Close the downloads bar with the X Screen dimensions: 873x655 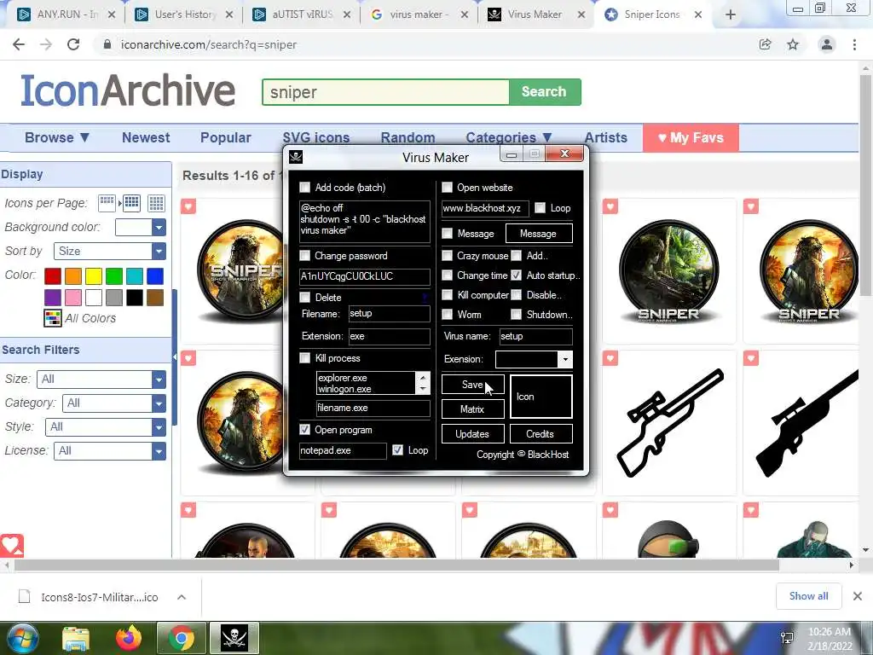click(858, 596)
